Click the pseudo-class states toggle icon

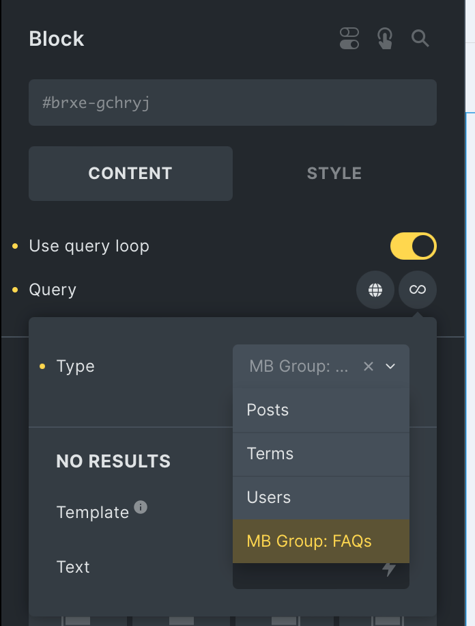tap(349, 39)
